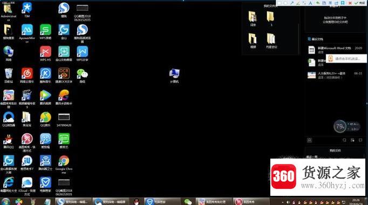Viewport: 368px width, 205px height.
Task: Launch the green WPS spreadsheet shortcut
Action: 45,31
